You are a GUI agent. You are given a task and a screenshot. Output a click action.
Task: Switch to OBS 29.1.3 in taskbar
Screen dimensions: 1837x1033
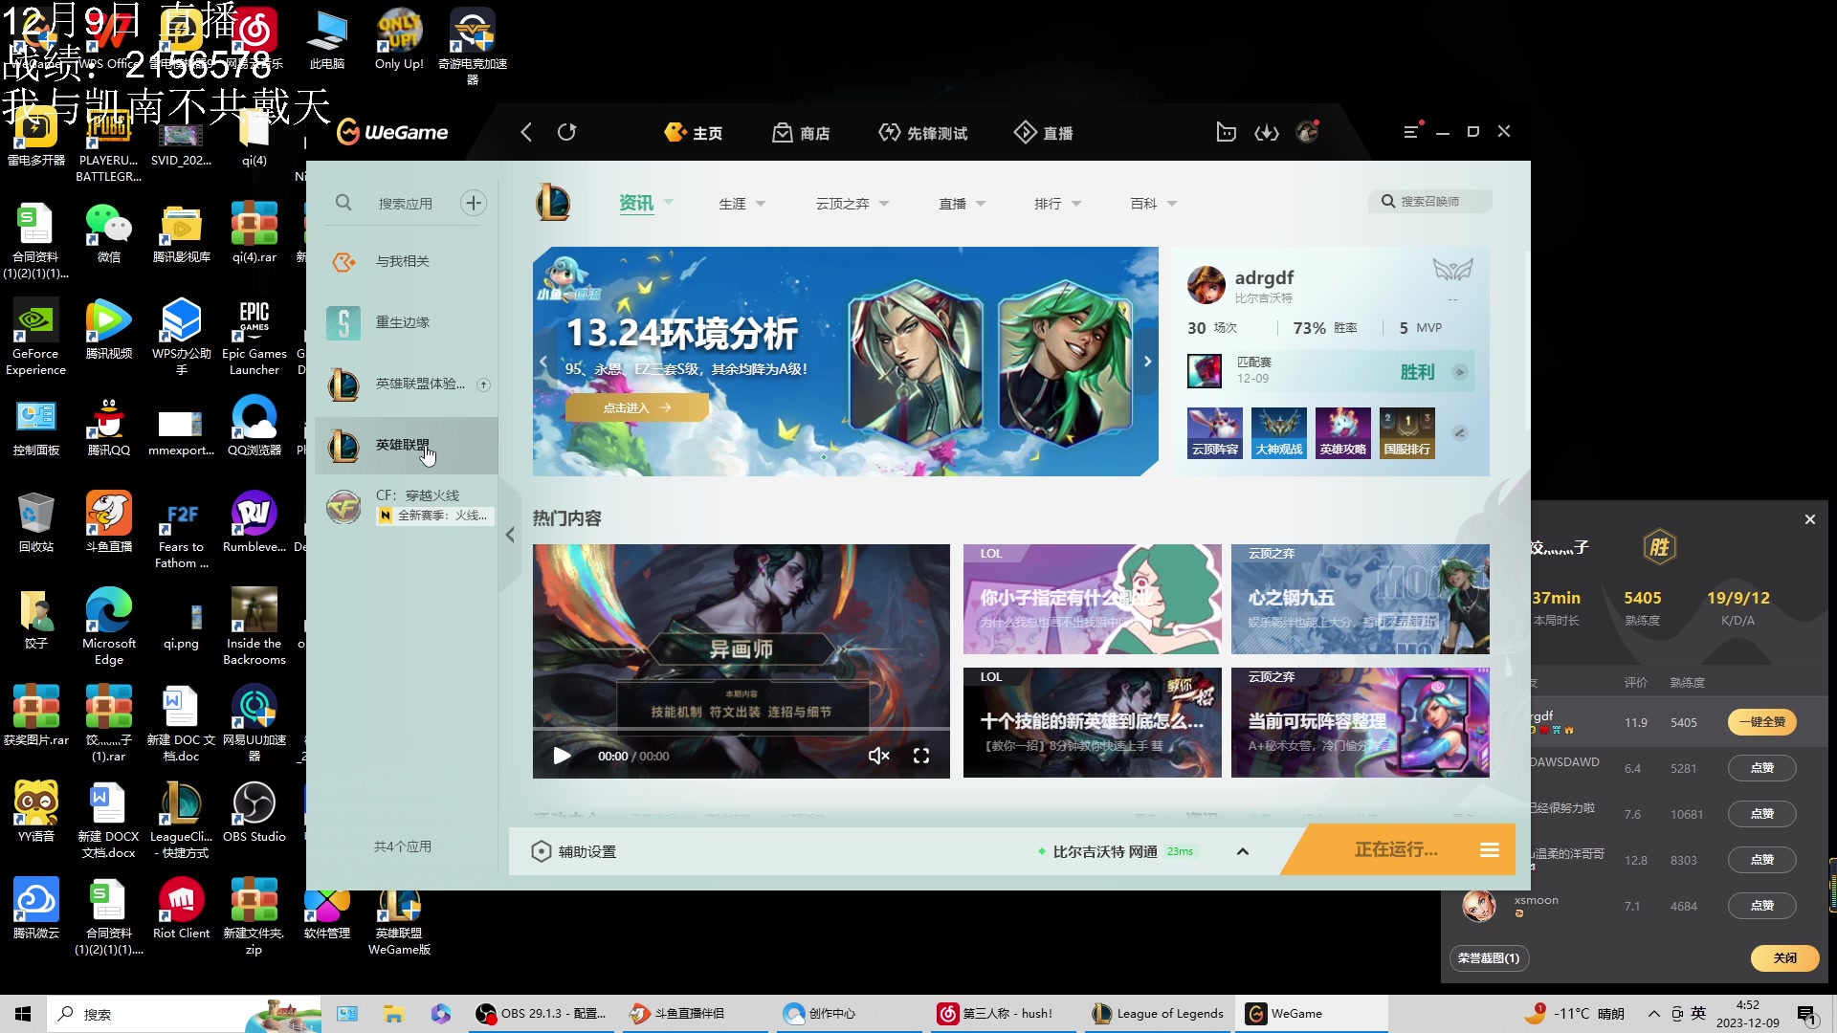(542, 1014)
